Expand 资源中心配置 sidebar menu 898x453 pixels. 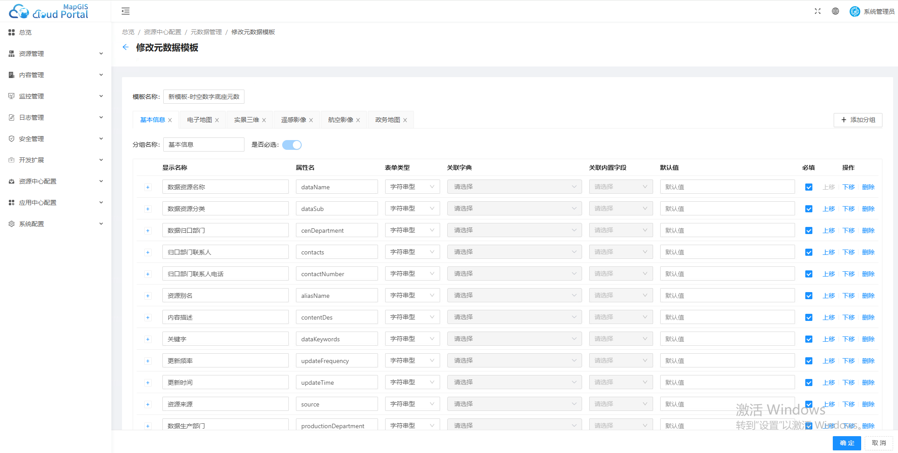tap(55, 181)
